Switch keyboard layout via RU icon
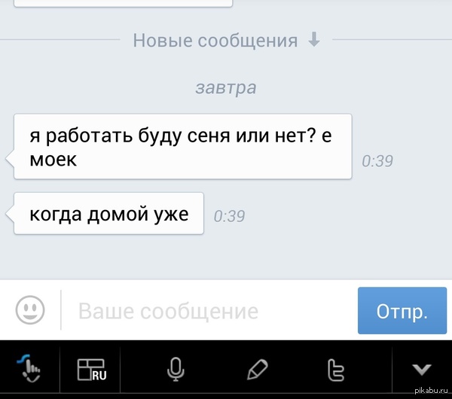This screenshot has height=399, width=452. tap(92, 370)
